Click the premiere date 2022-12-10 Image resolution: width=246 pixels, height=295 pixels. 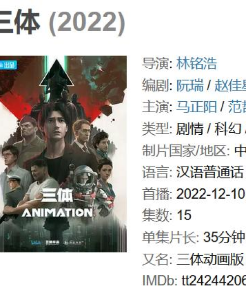click(x=211, y=194)
